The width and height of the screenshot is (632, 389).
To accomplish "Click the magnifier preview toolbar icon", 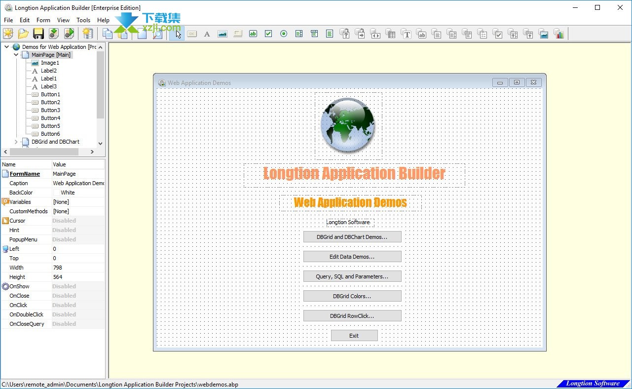I will click(158, 34).
